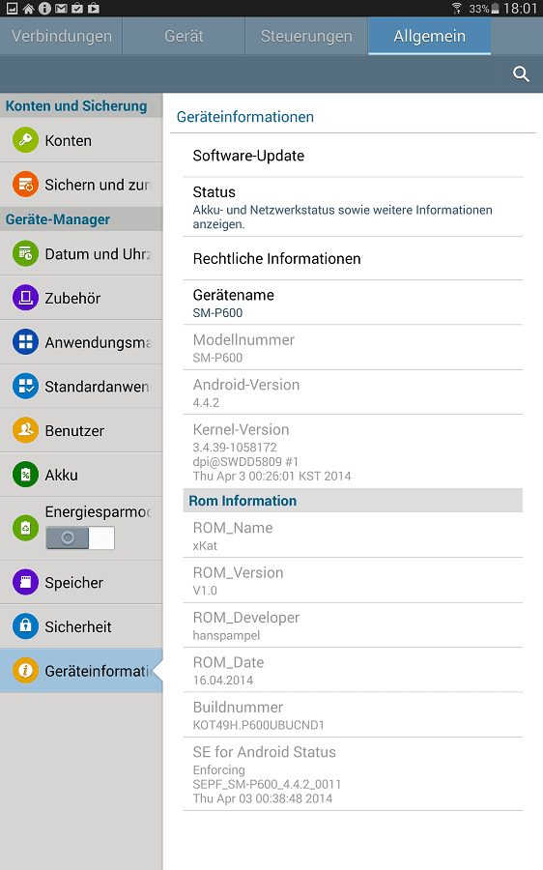Select Sicherheit in the sidebar

pyautogui.click(x=81, y=626)
